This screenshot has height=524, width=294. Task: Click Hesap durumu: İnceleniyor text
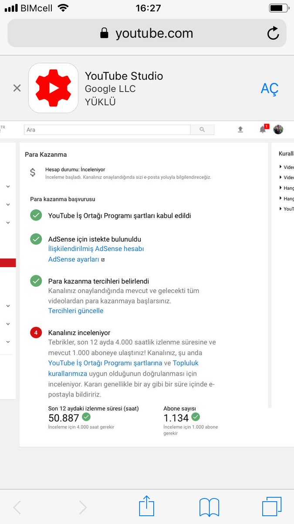point(75,169)
